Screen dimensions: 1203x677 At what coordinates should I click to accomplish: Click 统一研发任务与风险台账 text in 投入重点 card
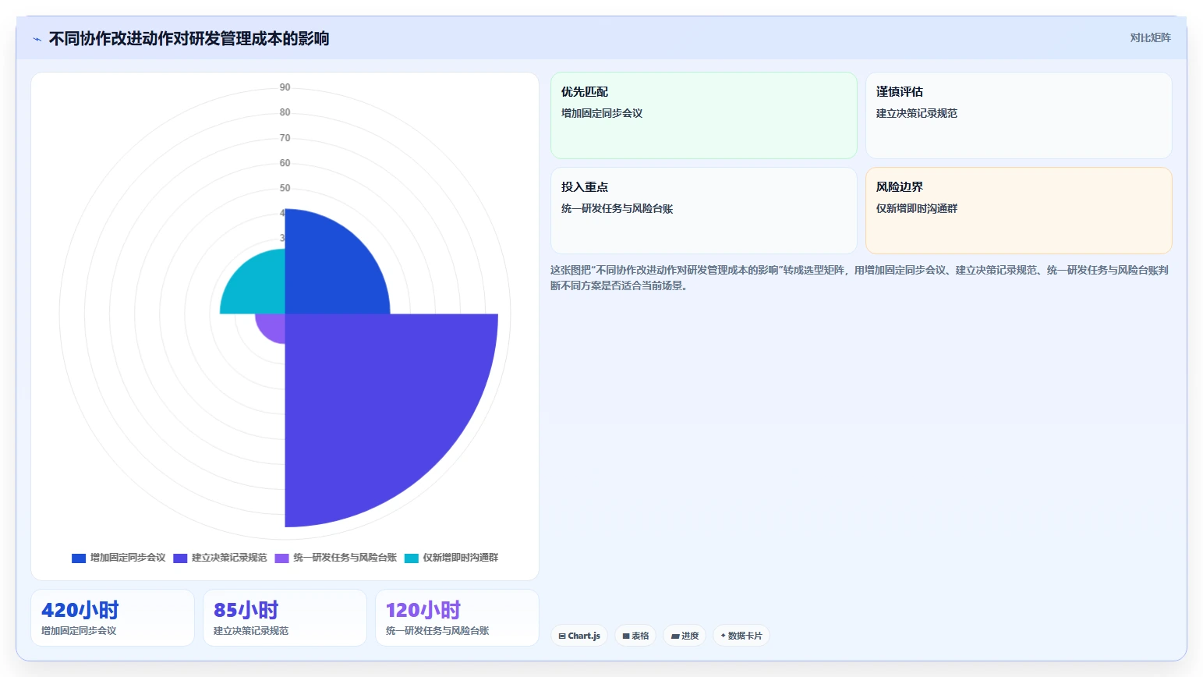tap(617, 208)
